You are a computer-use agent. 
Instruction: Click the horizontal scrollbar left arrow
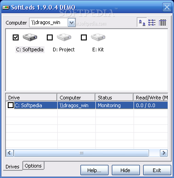click(10, 153)
